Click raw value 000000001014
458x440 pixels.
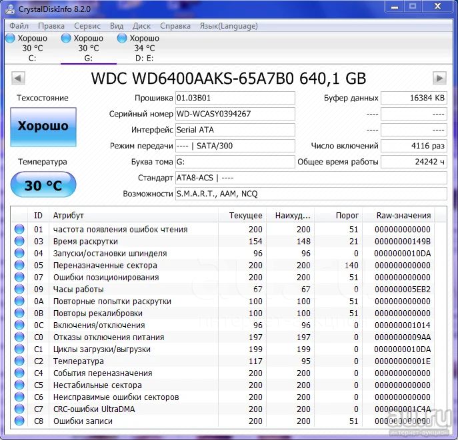(x=403, y=325)
